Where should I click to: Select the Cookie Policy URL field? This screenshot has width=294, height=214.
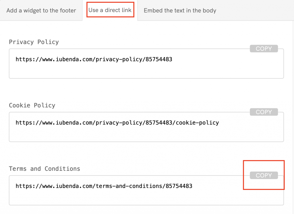pos(146,127)
